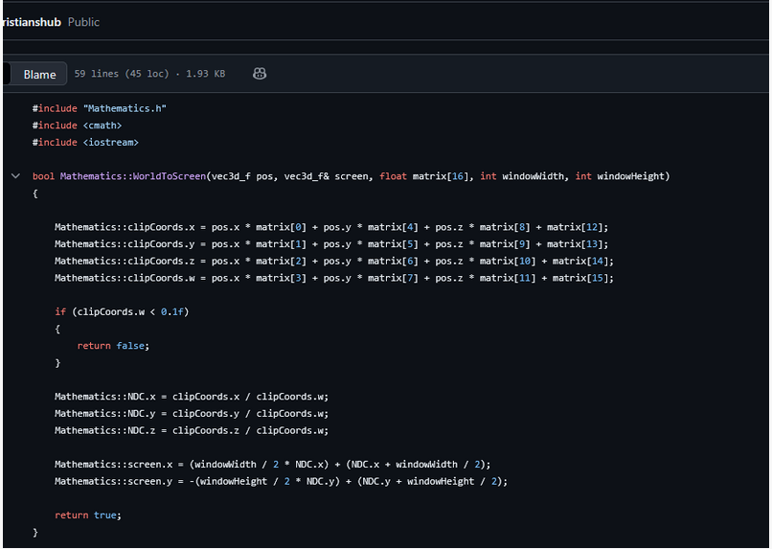This screenshot has width=772, height=549.
Task: Collapse the WorldToScreen function chevron
Action: [x=15, y=176]
